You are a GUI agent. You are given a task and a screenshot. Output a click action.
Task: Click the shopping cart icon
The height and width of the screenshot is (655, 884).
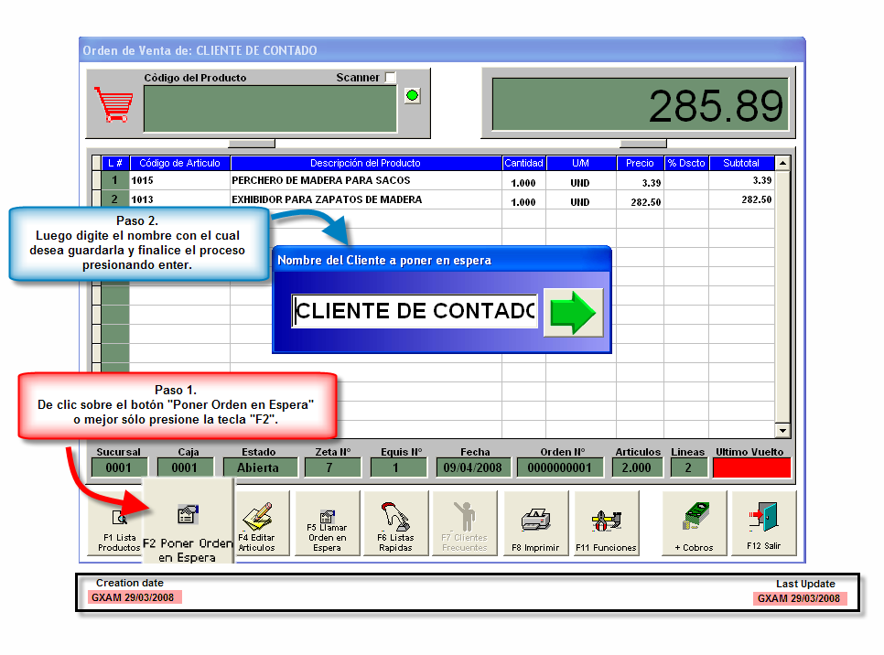[x=113, y=105]
